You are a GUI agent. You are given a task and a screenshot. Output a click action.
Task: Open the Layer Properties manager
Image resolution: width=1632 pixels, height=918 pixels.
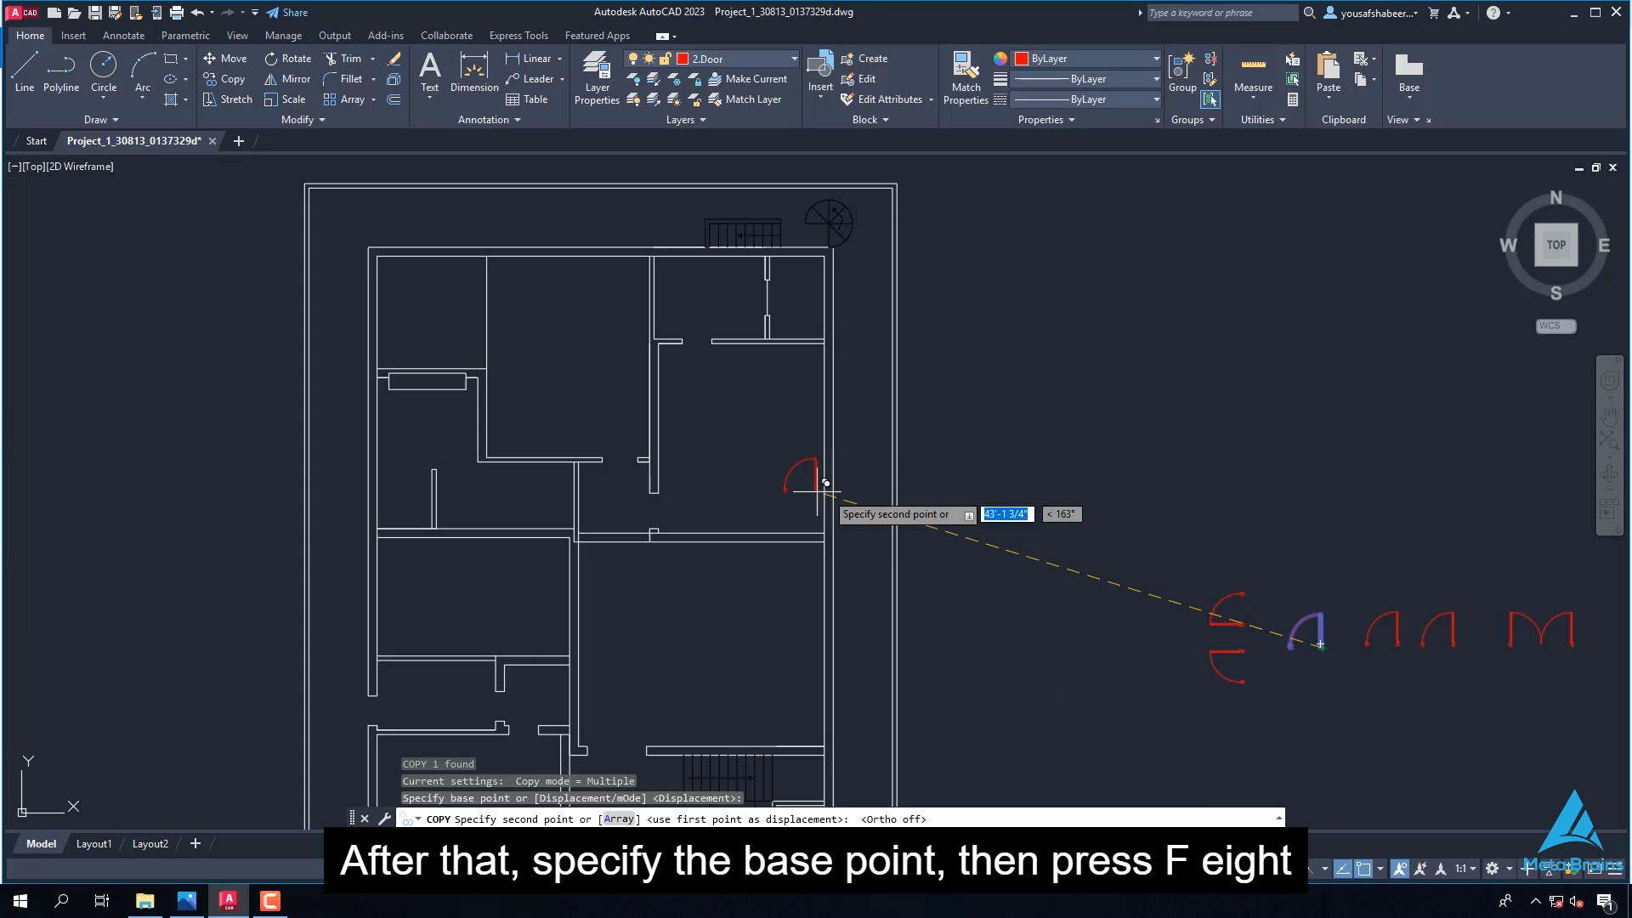(x=596, y=76)
